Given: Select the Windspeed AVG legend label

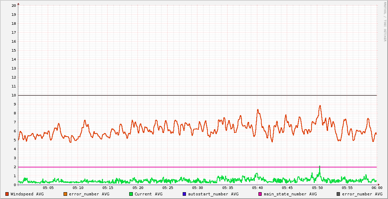Looking at the screenshot, I should pyautogui.click(x=27, y=194).
